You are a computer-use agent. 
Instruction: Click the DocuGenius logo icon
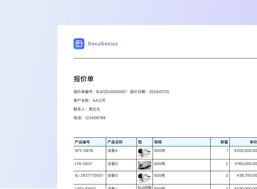[79, 44]
